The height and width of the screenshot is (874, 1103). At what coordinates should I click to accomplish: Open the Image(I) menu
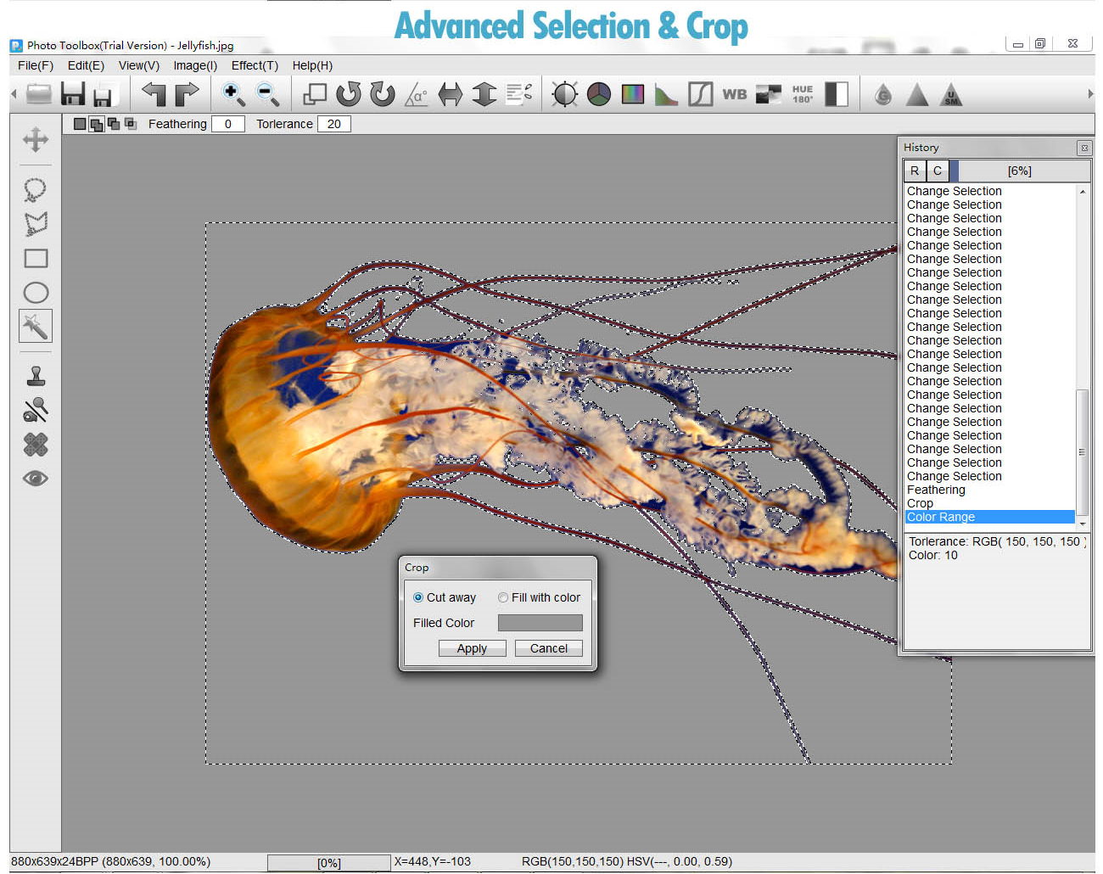pos(195,65)
